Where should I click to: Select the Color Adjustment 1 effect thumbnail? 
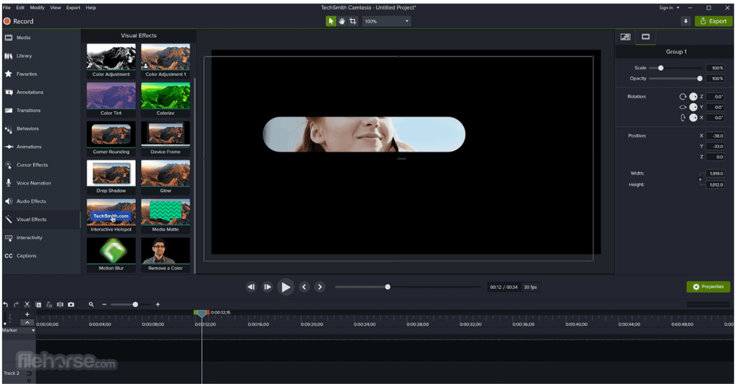[x=165, y=61]
